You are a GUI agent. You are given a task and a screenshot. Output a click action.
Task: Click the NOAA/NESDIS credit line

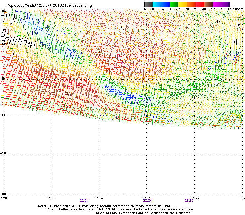coord(143,213)
